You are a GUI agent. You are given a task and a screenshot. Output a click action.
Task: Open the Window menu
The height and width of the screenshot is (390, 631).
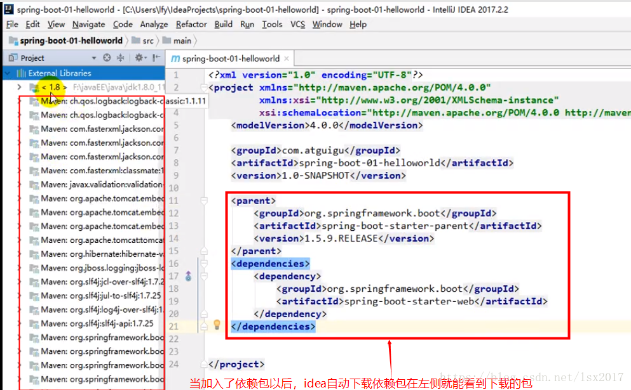327,25
